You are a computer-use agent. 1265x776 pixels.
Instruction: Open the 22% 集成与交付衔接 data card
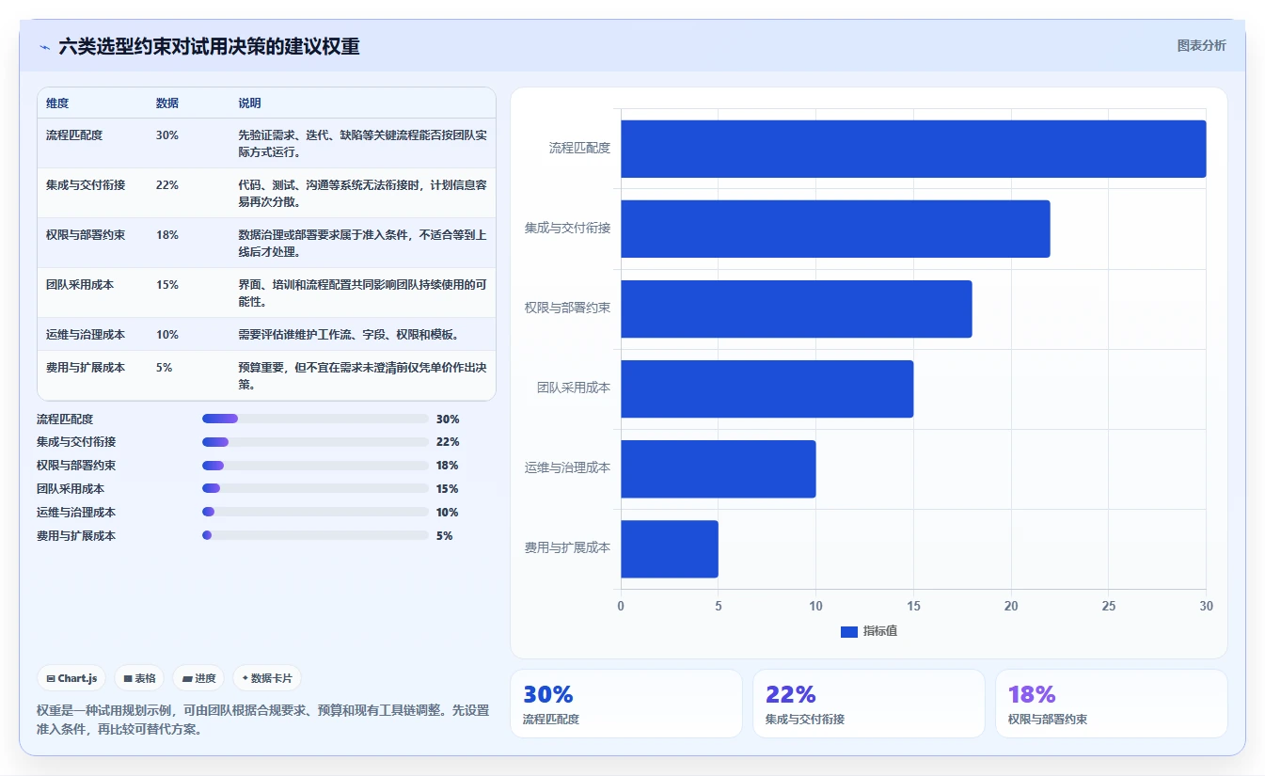coord(869,704)
